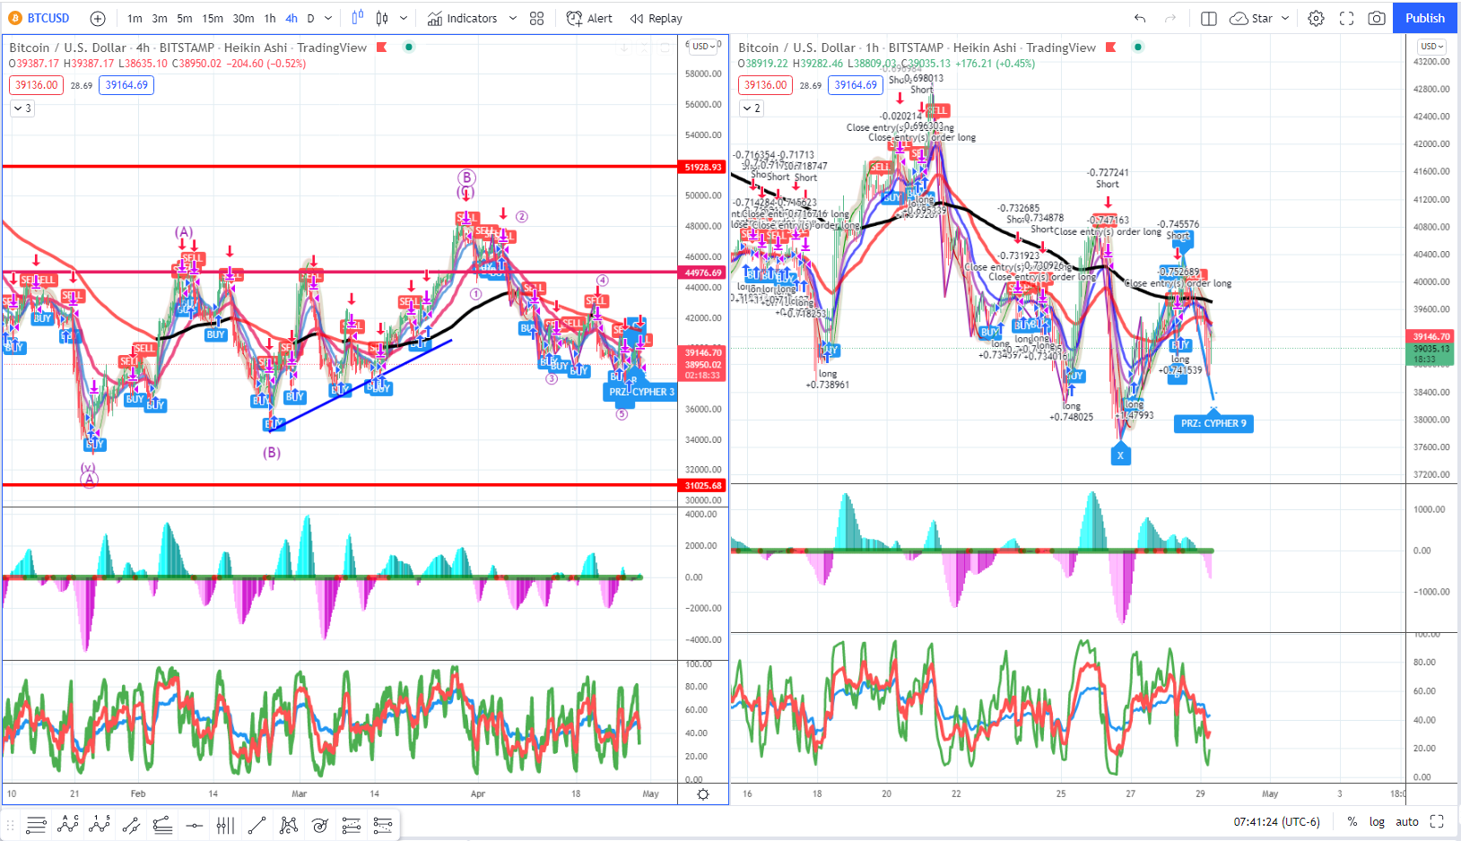This screenshot has height=841, width=1461.
Task: Select the Fib spiral drawing tool
Action: [x=319, y=825]
